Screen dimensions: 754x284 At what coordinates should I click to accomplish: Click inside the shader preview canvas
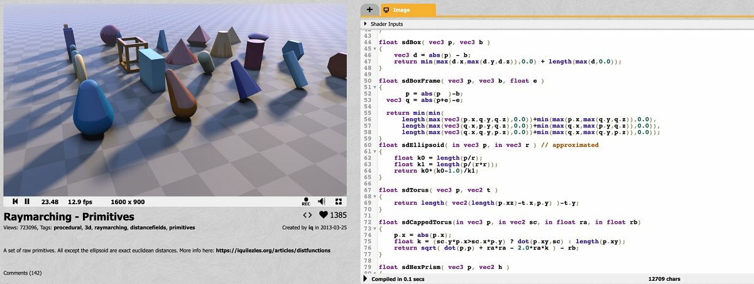[175, 101]
